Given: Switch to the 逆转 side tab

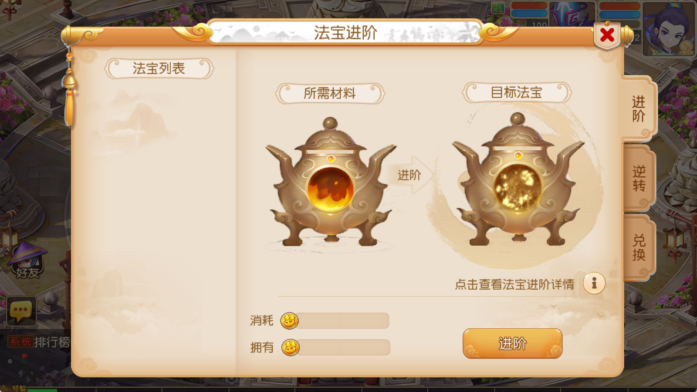Looking at the screenshot, I should click(x=639, y=179).
